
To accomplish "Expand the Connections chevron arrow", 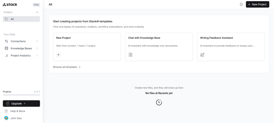I will 37,41.
